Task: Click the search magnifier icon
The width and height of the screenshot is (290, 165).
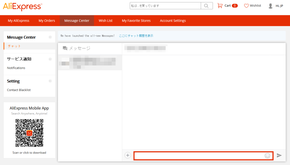Action: pyautogui.click(x=206, y=6)
